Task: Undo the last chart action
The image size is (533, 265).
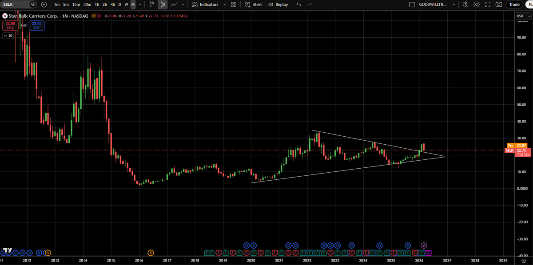Action: click(298, 4)
